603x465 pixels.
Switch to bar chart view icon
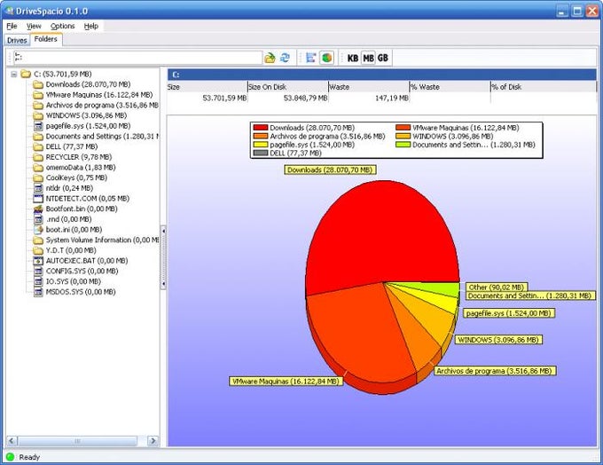[310, 58]
